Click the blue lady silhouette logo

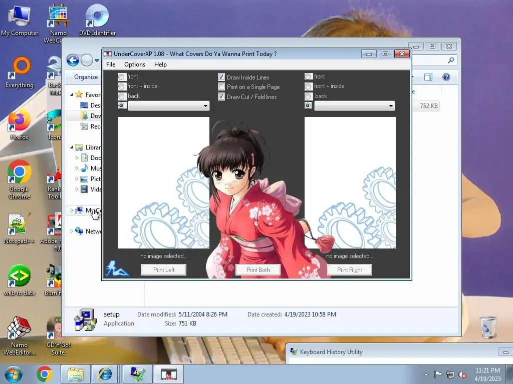coord(117,268)
